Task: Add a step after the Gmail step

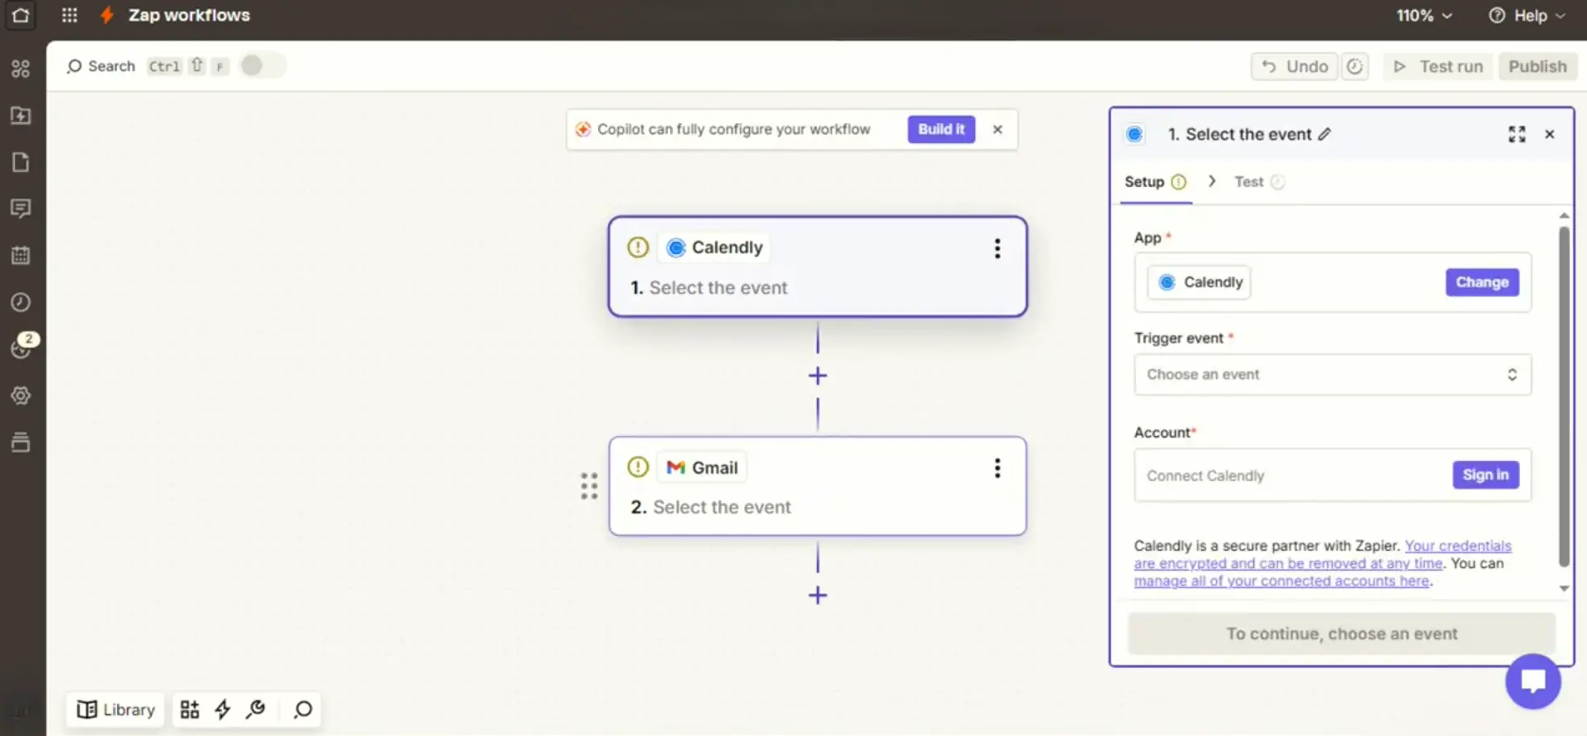Action: [817, 596]
